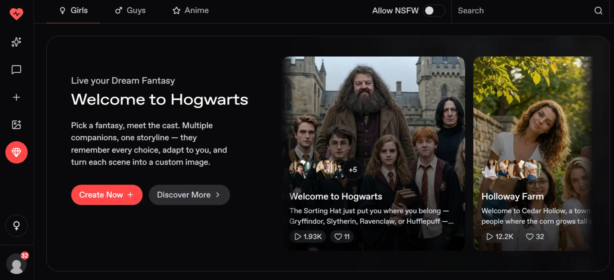Click the Discover More button
This screenshot has width=614, height=280.
[x=189, y=195]
